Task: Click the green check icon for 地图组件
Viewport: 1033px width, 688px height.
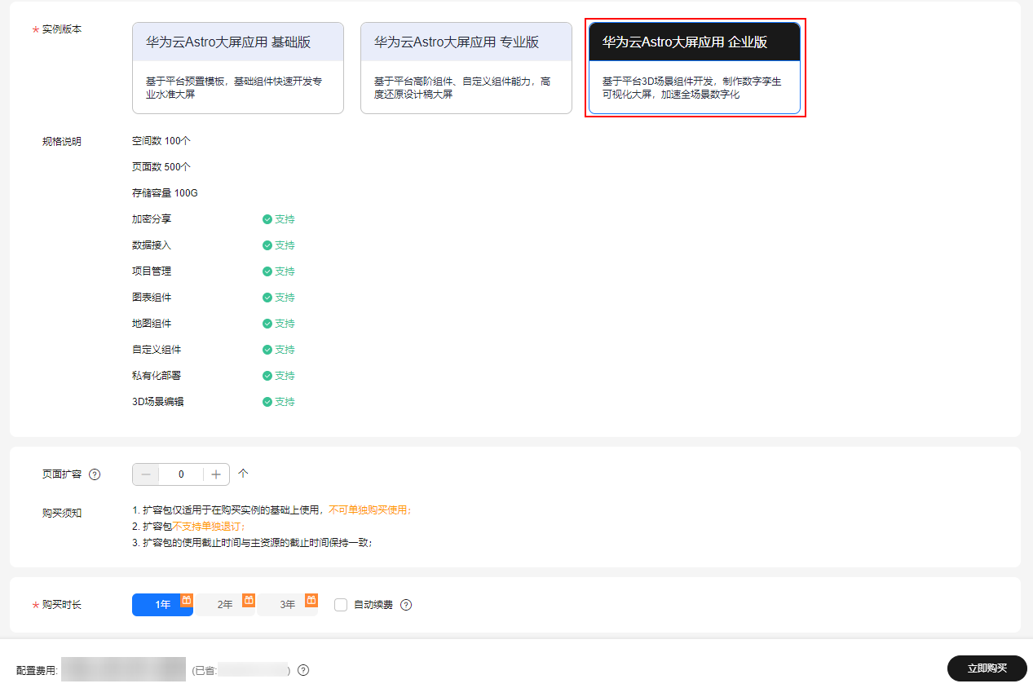Action: [267, 324]
